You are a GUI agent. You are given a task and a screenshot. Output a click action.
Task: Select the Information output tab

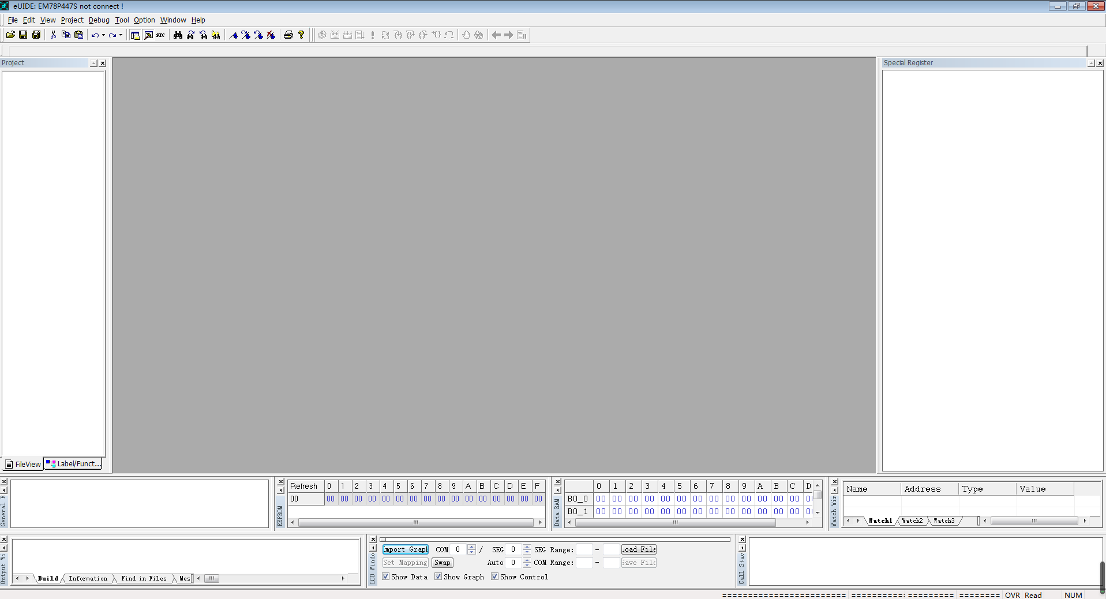click(x=88, y=579)
